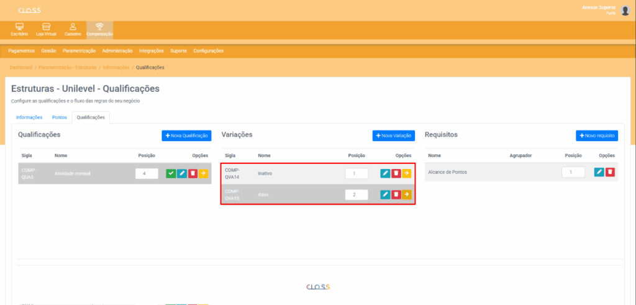Delete the Ativo variation
Viewport: 636px width, 305px height.
click(x=396, y=194)
